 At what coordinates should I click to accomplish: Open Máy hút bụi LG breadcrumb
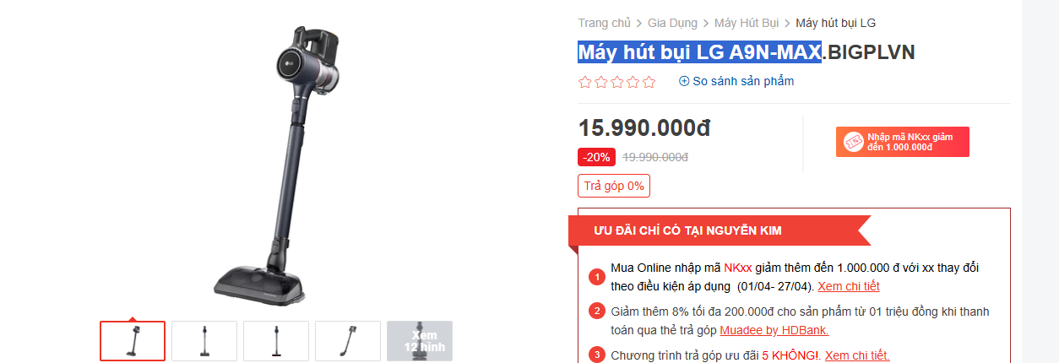[836, 23]
